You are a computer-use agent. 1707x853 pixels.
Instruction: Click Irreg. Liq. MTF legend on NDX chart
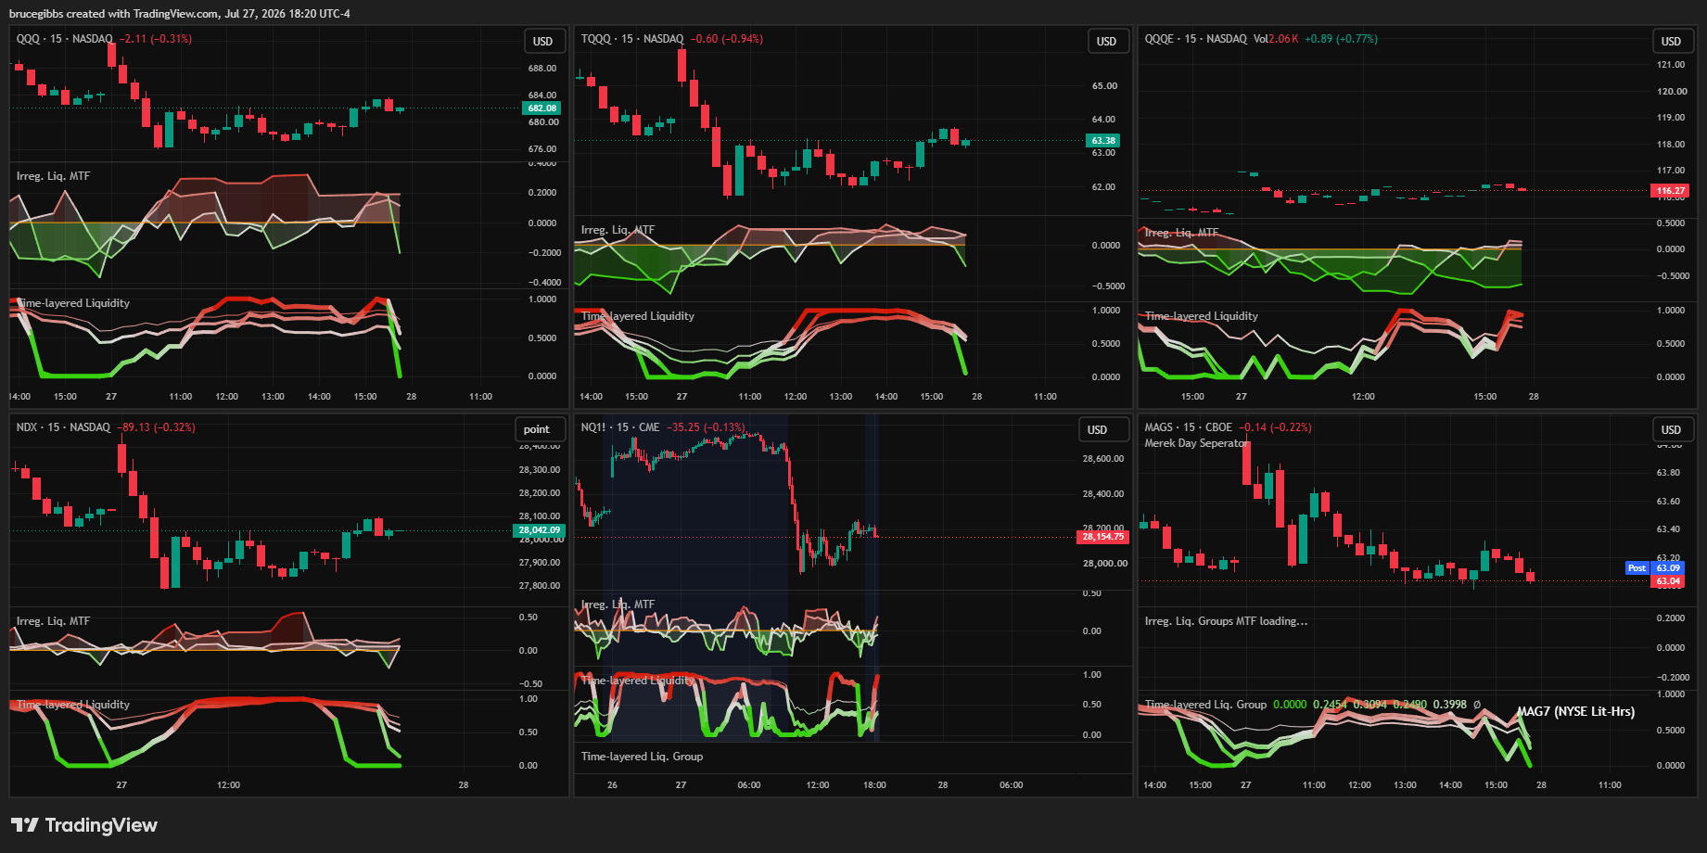[x=53, y=621]
